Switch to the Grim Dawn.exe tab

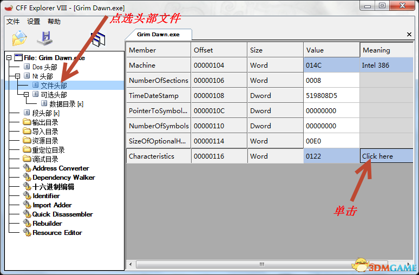point(158,35)
